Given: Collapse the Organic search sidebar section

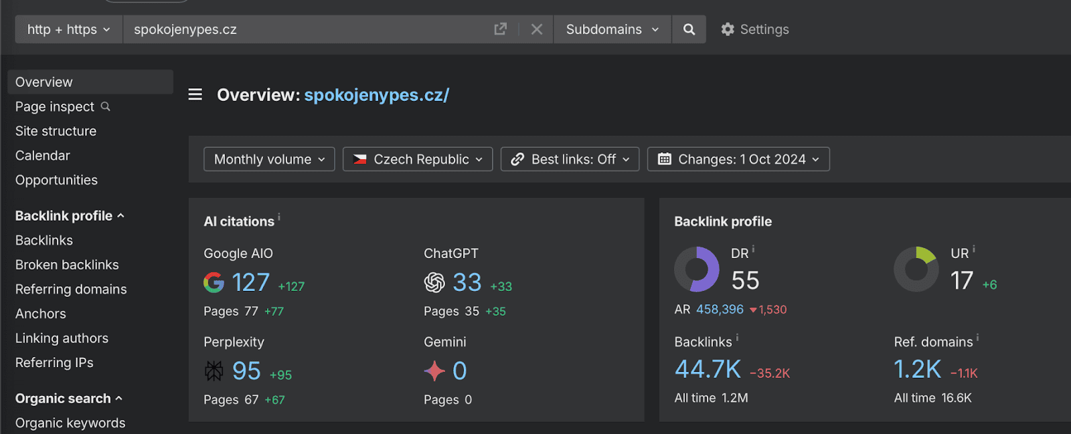Looking at the screenshot, I should (69, 399).
